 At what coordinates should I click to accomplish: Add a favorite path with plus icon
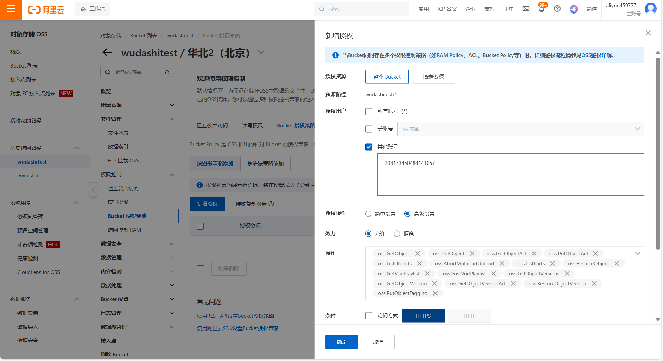pyautogui.click(x=48, y=121)
